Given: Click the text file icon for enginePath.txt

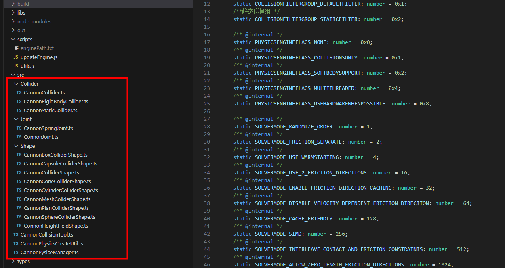Looking at the screenshot, I should pyautogui.click(x=17, y=48).
